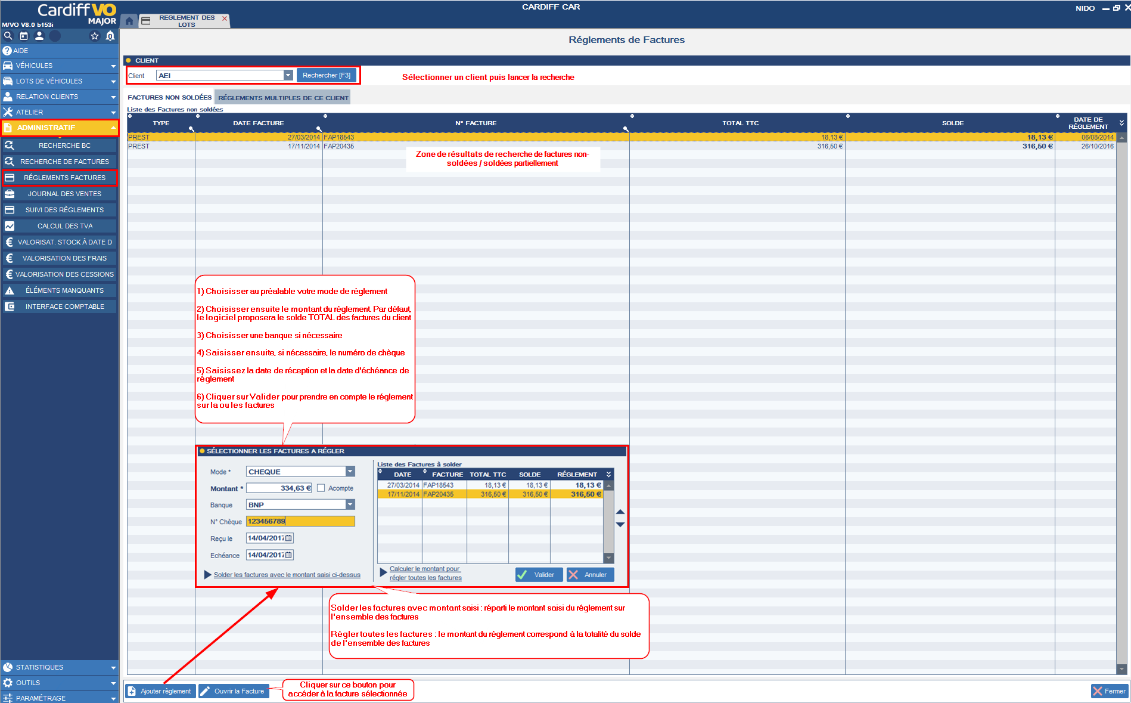Switch to the FACTURES NON SOLDÉES tab
The height and width of the screenshot is (703, 1131).
coord(169,97)
